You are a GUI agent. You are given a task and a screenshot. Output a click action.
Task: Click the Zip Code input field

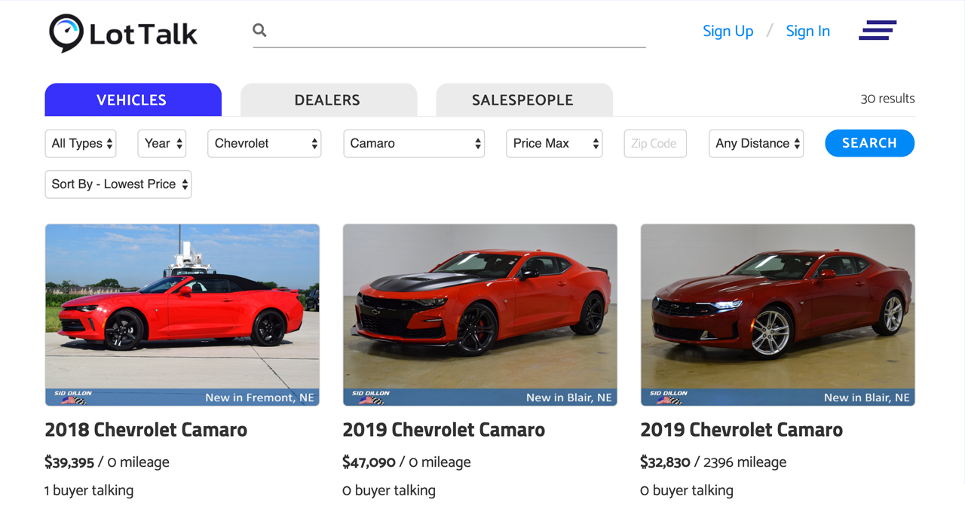(x=655, y=143)
